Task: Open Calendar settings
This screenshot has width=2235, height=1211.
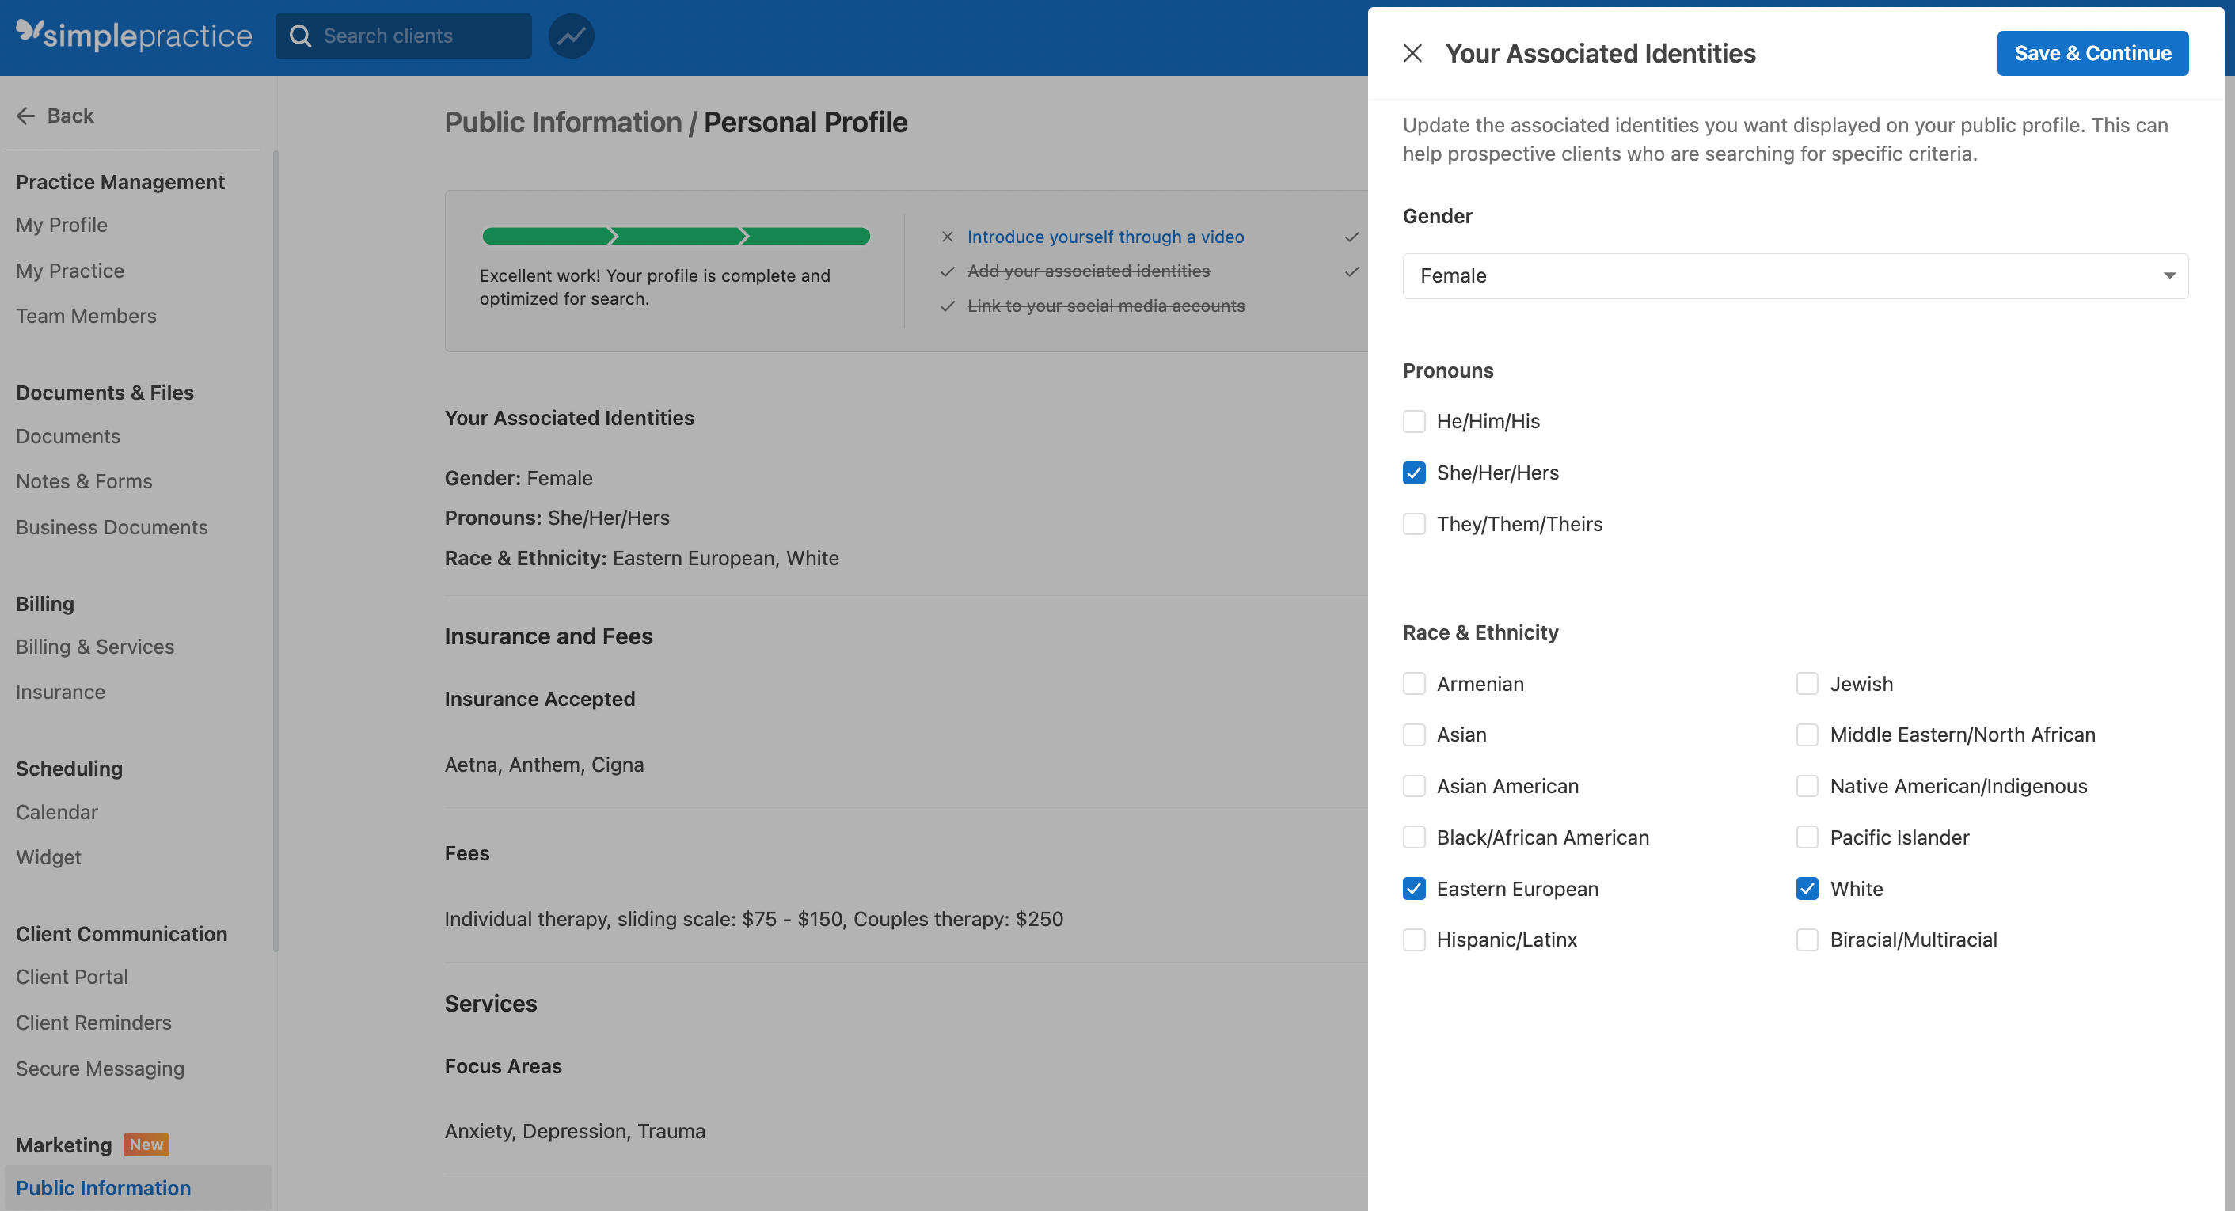Action: tap(56, 812)
